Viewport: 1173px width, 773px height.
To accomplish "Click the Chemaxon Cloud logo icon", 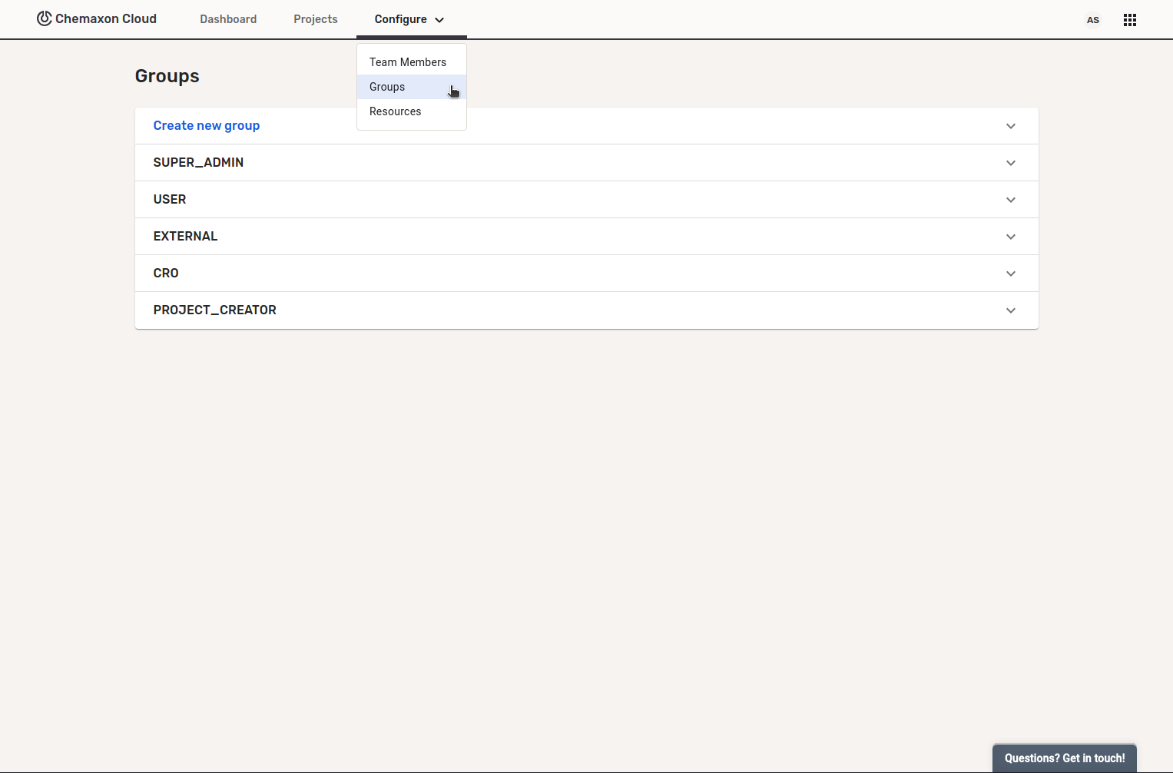I will click(45, 18).
